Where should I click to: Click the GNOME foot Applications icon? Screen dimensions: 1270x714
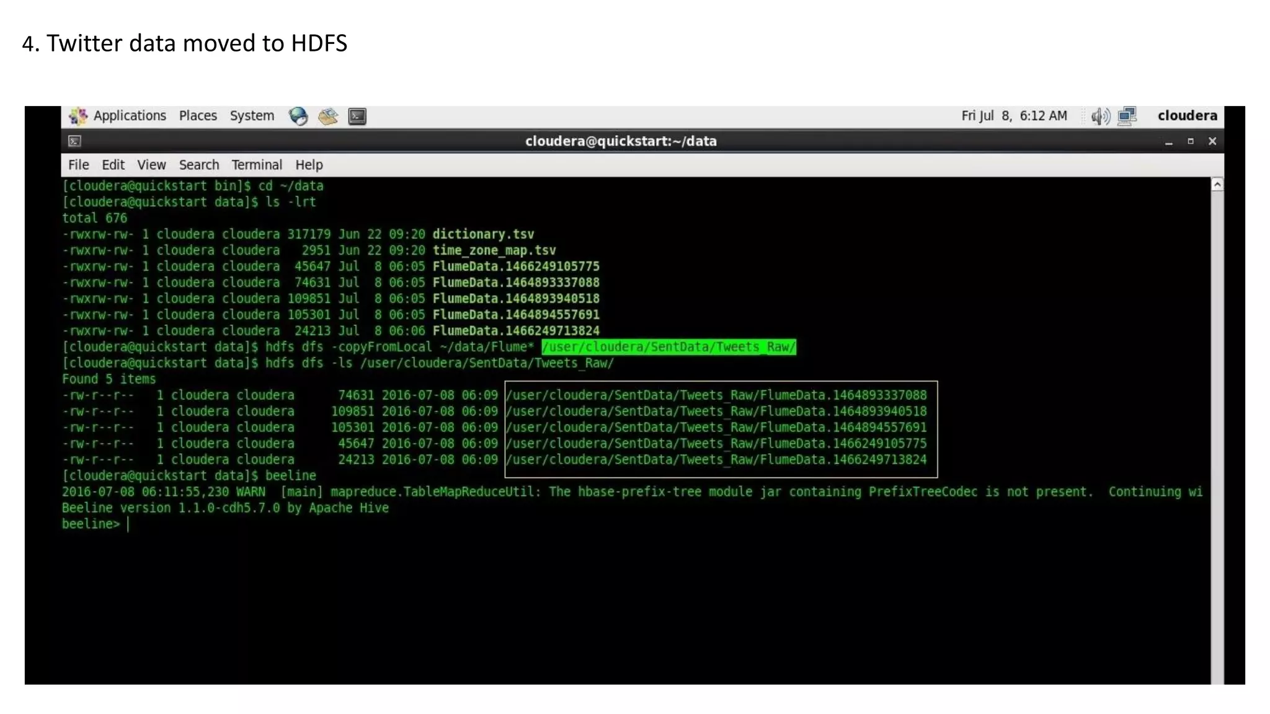pyautogui.click(x=78, y=116)
